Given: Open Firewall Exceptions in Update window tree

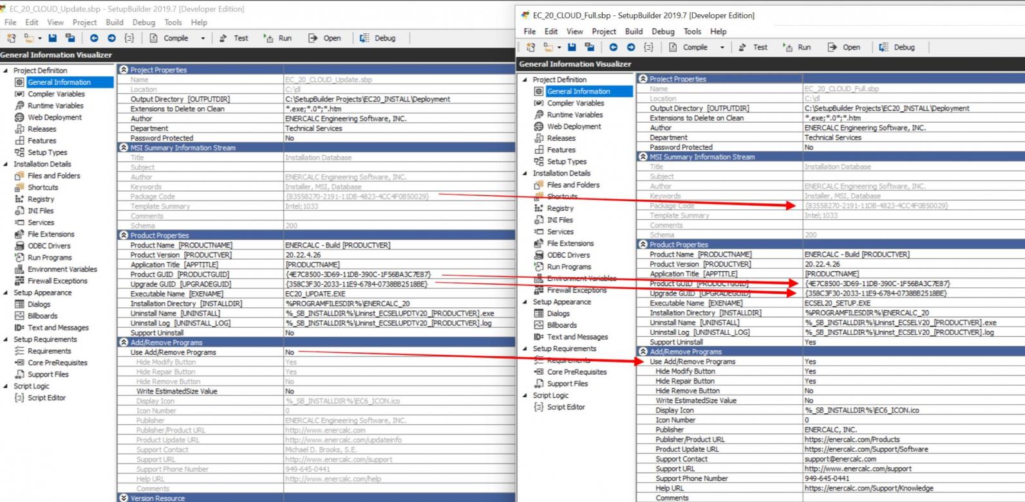Looking at the screenshot, I should point(57,281).
